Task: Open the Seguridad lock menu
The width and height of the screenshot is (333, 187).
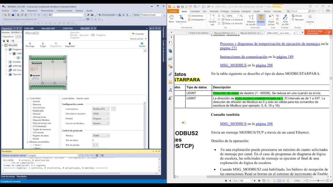Action: pos(70,45)
